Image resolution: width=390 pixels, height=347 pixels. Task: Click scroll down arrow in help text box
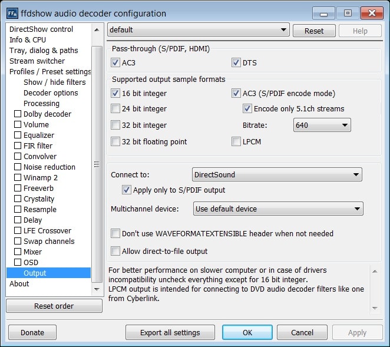pos(375,308)
